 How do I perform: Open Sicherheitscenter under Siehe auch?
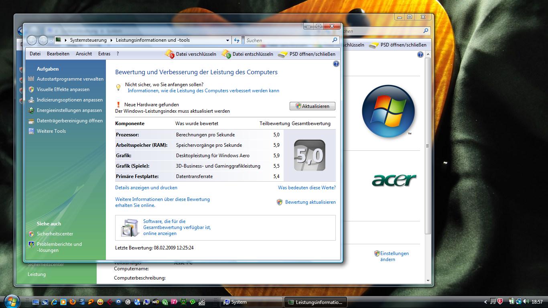(55, 234)
